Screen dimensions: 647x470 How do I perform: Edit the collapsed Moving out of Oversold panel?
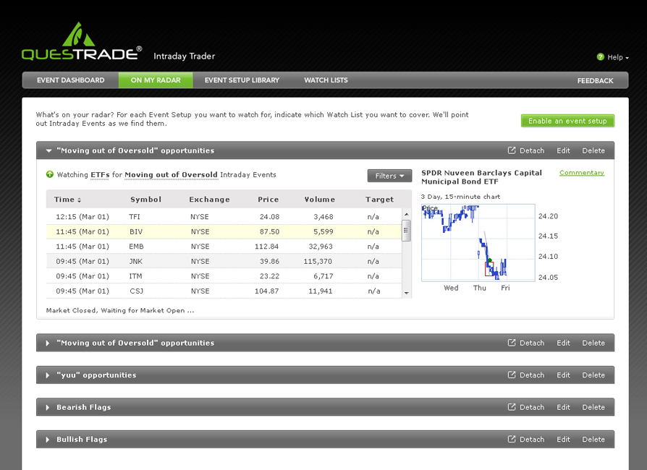[563, 343]
